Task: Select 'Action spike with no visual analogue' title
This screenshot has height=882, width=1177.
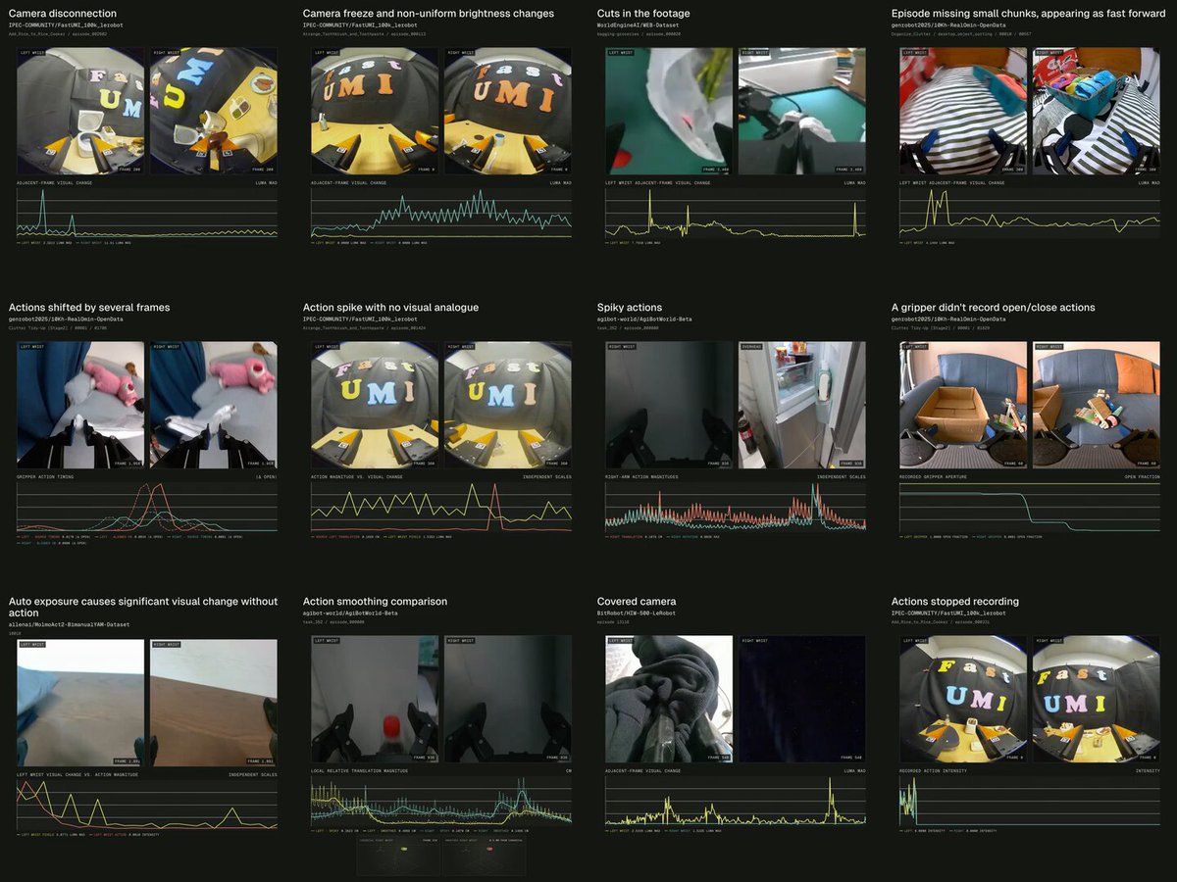Action: [x=390, y=308]
